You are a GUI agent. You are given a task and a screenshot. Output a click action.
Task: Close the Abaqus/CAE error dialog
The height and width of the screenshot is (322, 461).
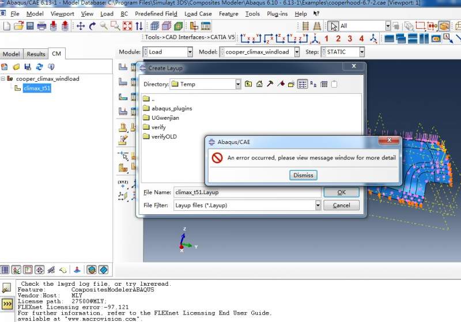click(389, 140)
